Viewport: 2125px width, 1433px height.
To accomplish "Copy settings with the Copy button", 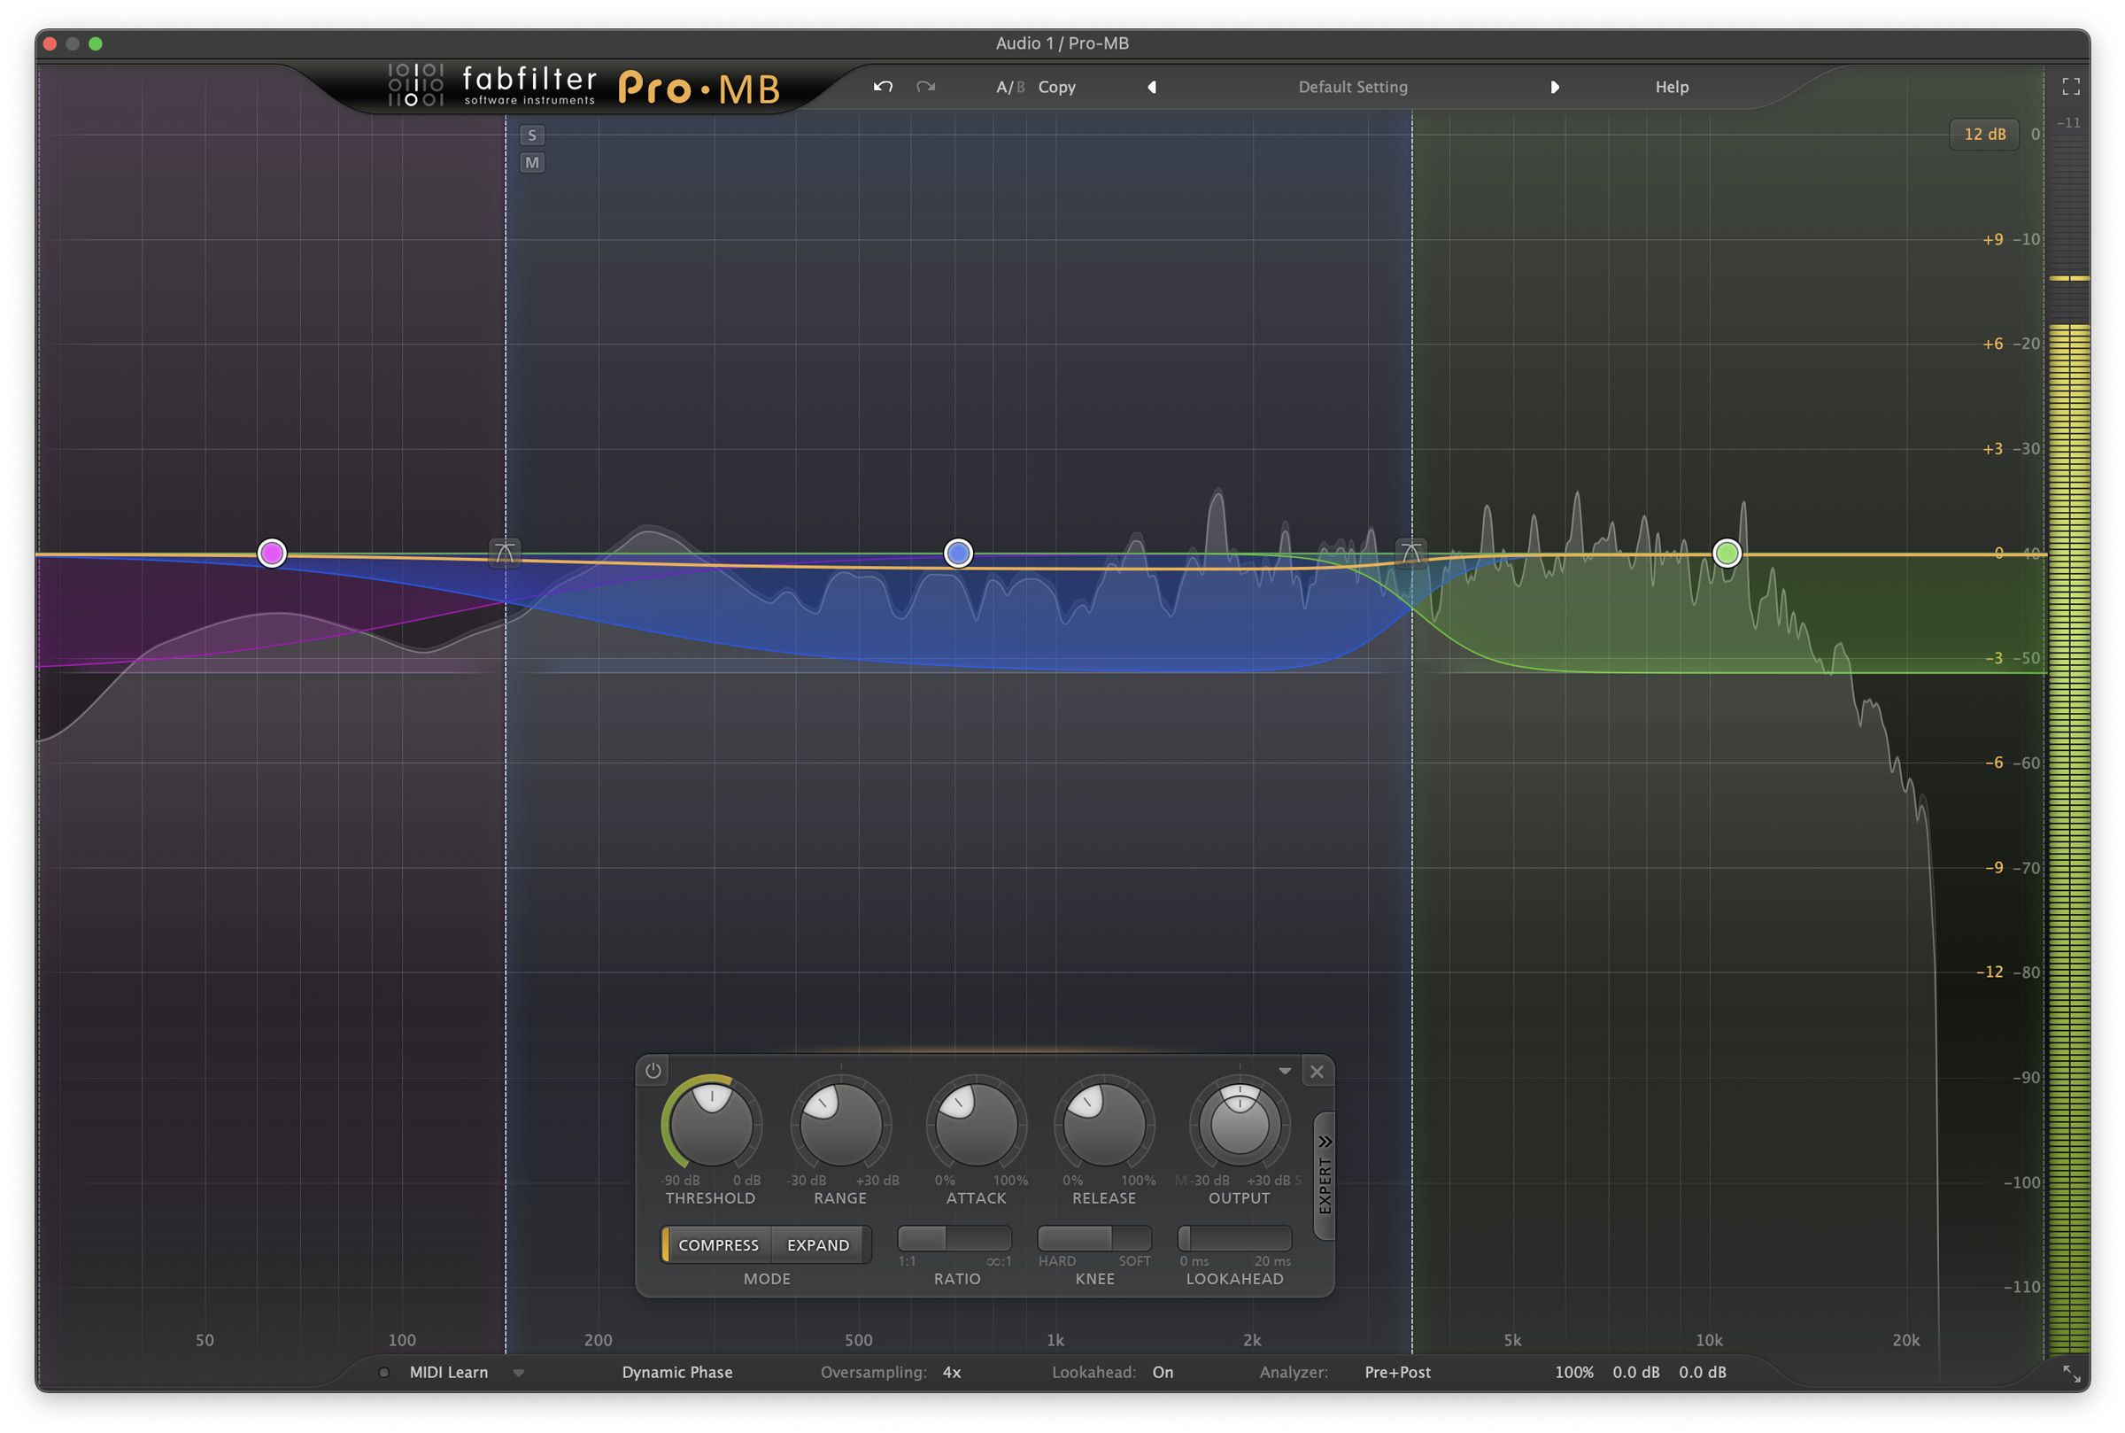I will (1057, 87).
